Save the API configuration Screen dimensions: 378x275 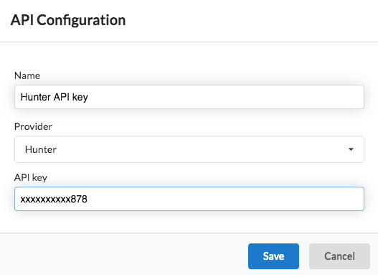(273, 256)
